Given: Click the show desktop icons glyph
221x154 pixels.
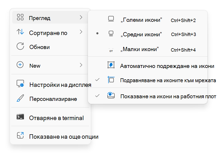Looking at the screenshot, I should [x=111, y=95].
